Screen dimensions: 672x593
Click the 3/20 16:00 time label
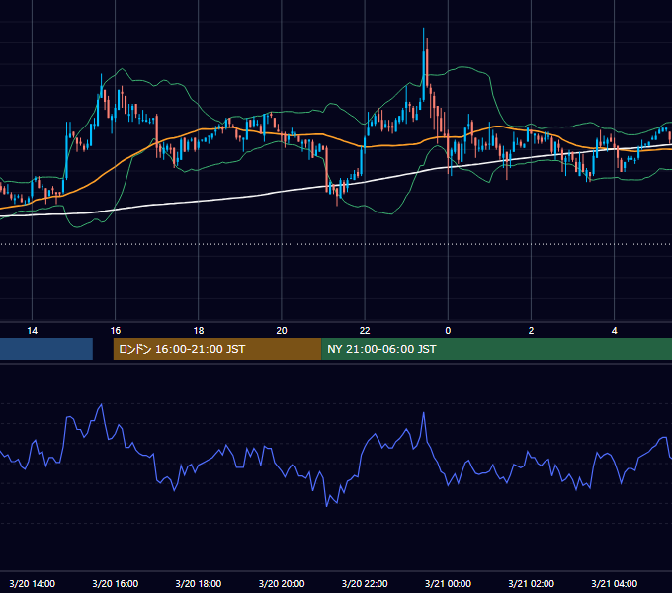pos(116,583)
